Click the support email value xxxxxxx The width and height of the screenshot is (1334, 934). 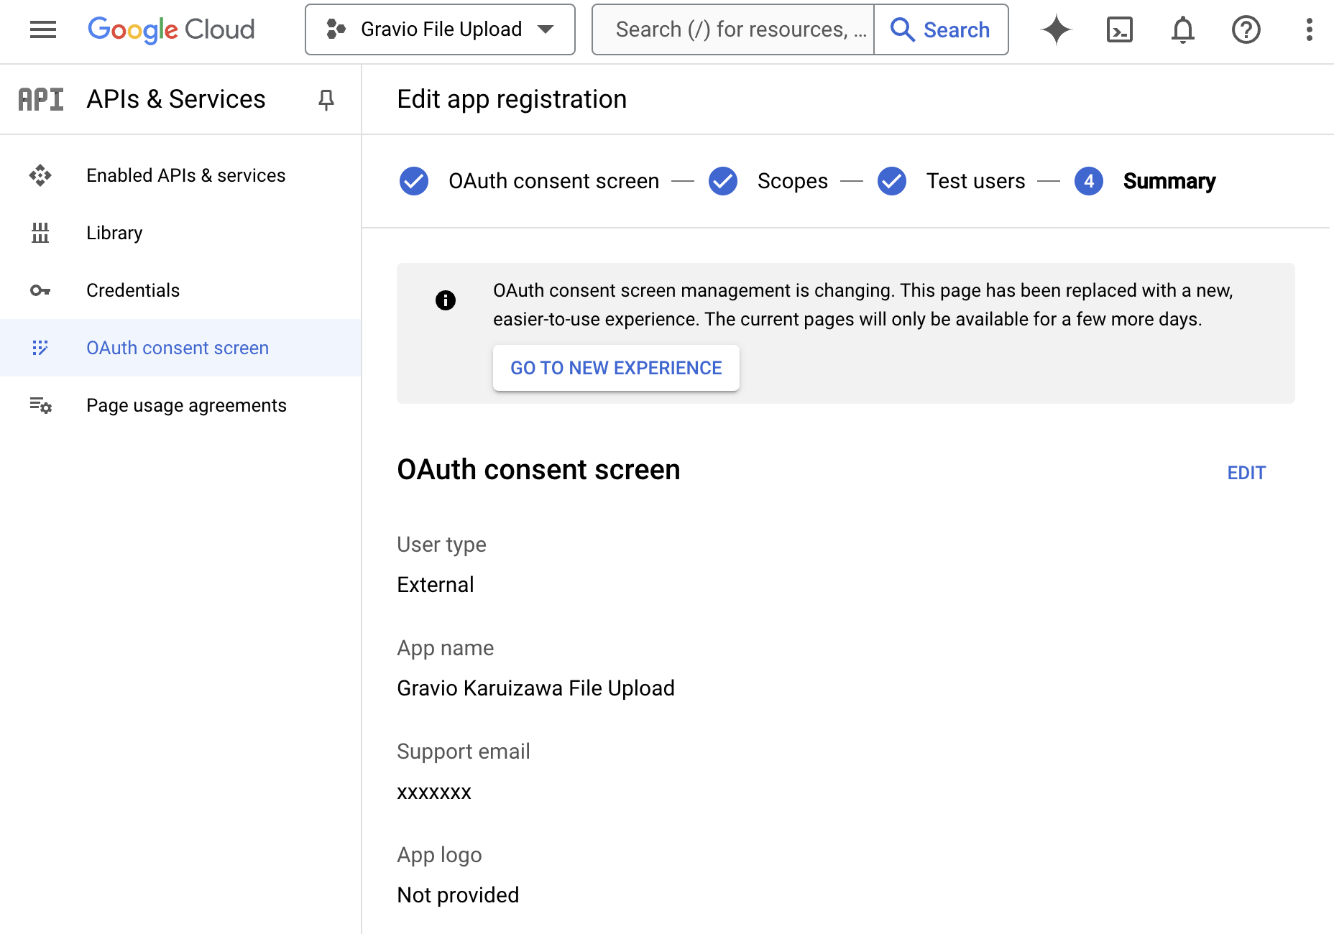pos(434,792)
